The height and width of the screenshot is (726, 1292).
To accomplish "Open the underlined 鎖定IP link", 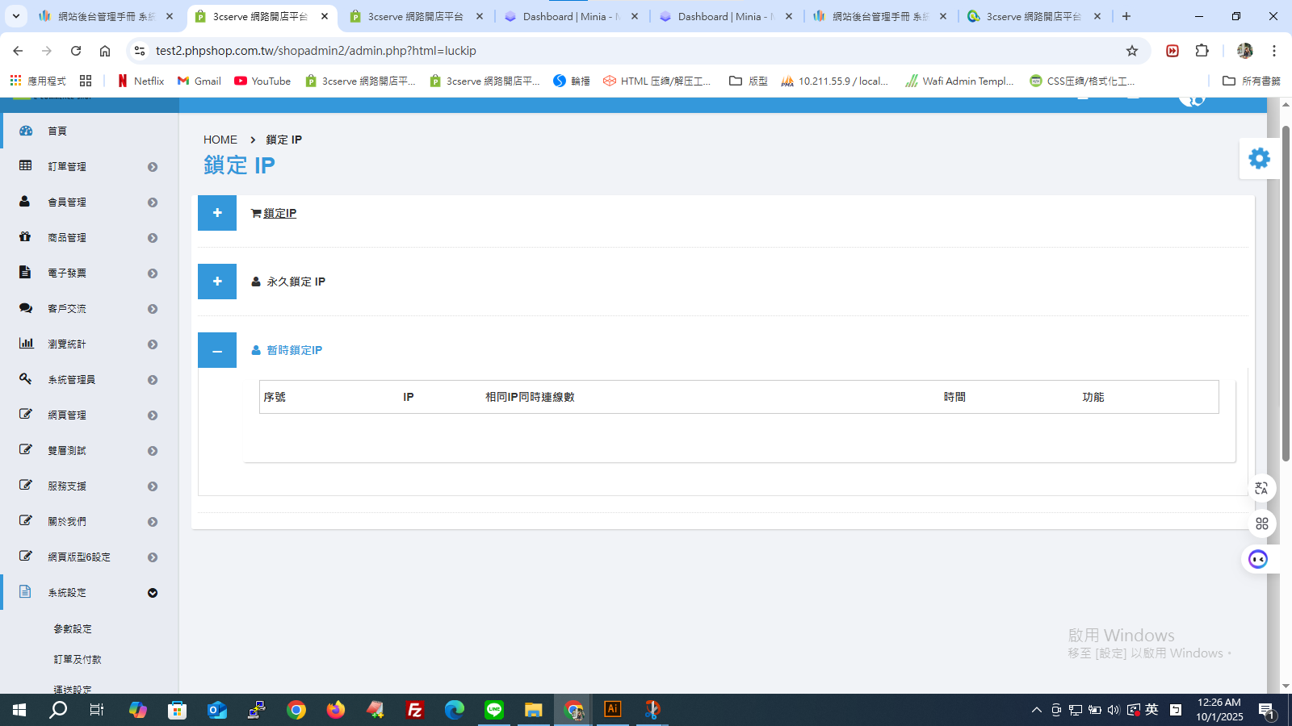I will coord(280,213).
